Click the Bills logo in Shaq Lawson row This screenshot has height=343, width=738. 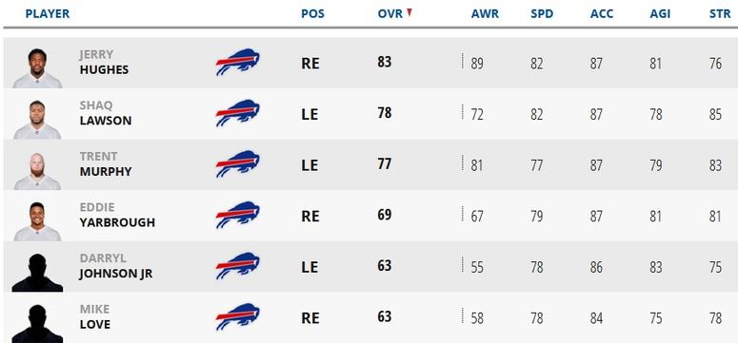[x=238, y=113]
